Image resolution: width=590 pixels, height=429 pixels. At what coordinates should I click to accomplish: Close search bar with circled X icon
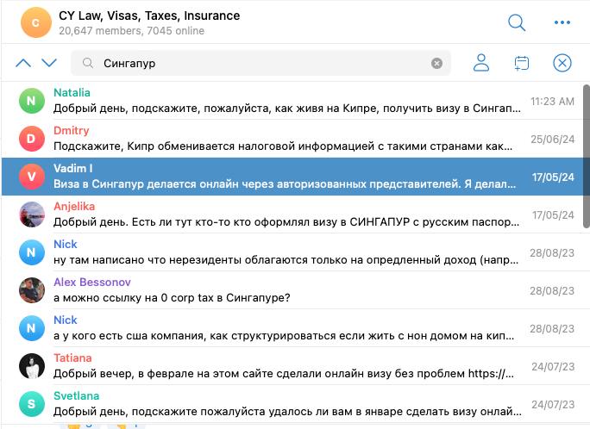562,63
